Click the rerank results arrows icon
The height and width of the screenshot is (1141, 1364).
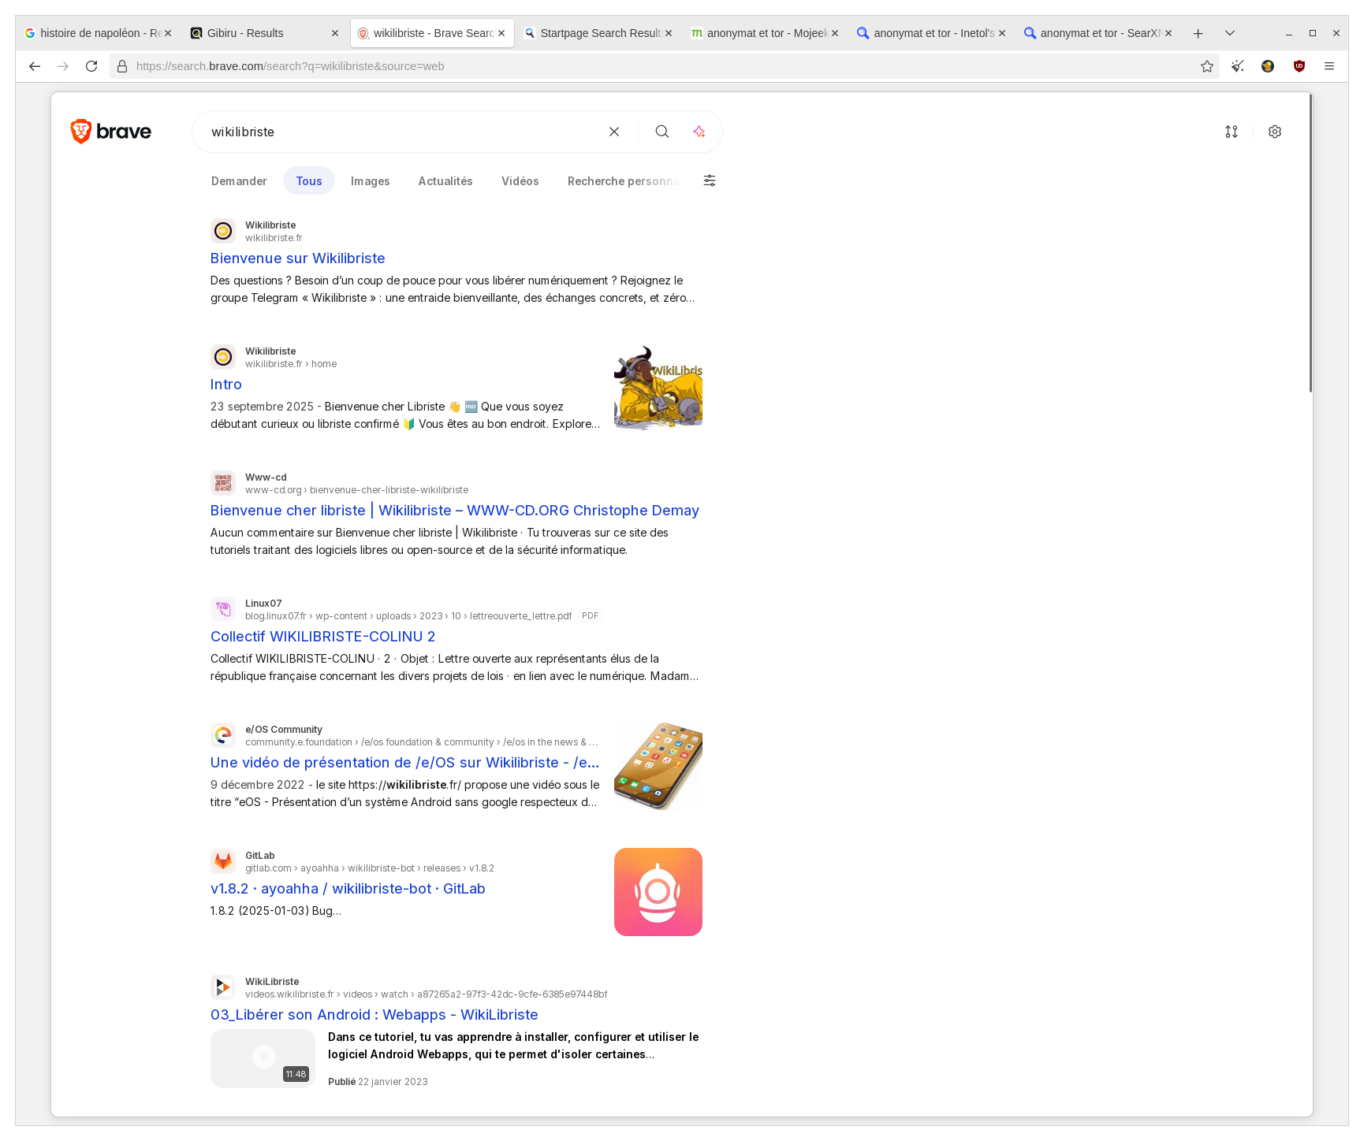(1232, 132)
